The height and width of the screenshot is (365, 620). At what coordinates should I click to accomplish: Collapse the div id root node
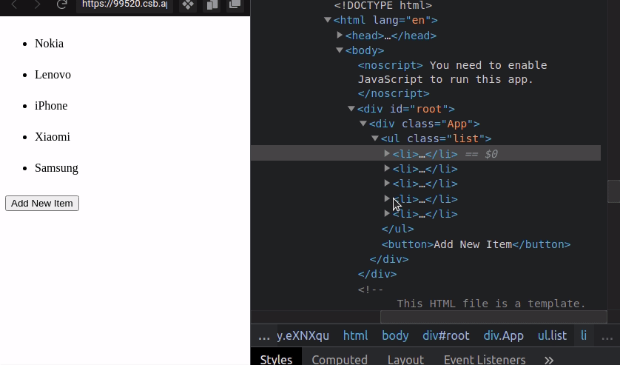(x=351, y=109)
